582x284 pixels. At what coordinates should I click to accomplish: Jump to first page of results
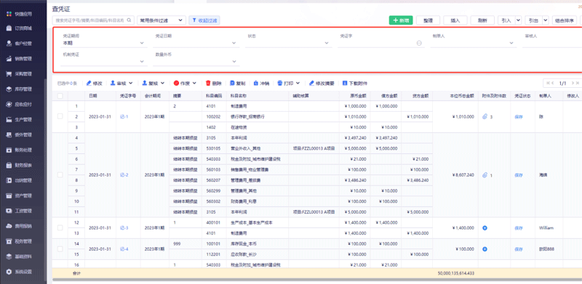548,83
